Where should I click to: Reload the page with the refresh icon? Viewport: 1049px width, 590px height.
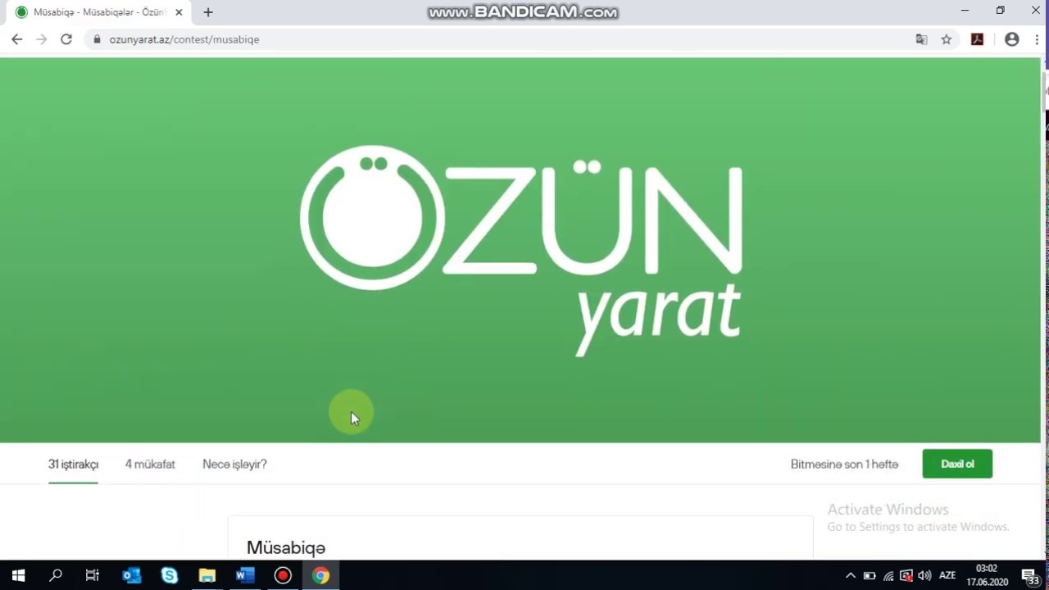66,39
